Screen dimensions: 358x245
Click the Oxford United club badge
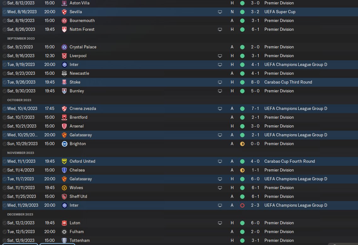[x=64, y=161]
